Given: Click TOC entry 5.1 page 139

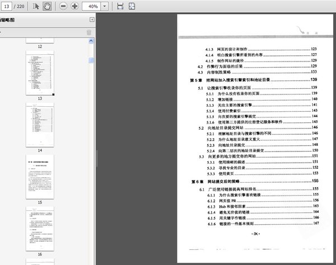Looking at the screenshot, I should coord(258,88).
